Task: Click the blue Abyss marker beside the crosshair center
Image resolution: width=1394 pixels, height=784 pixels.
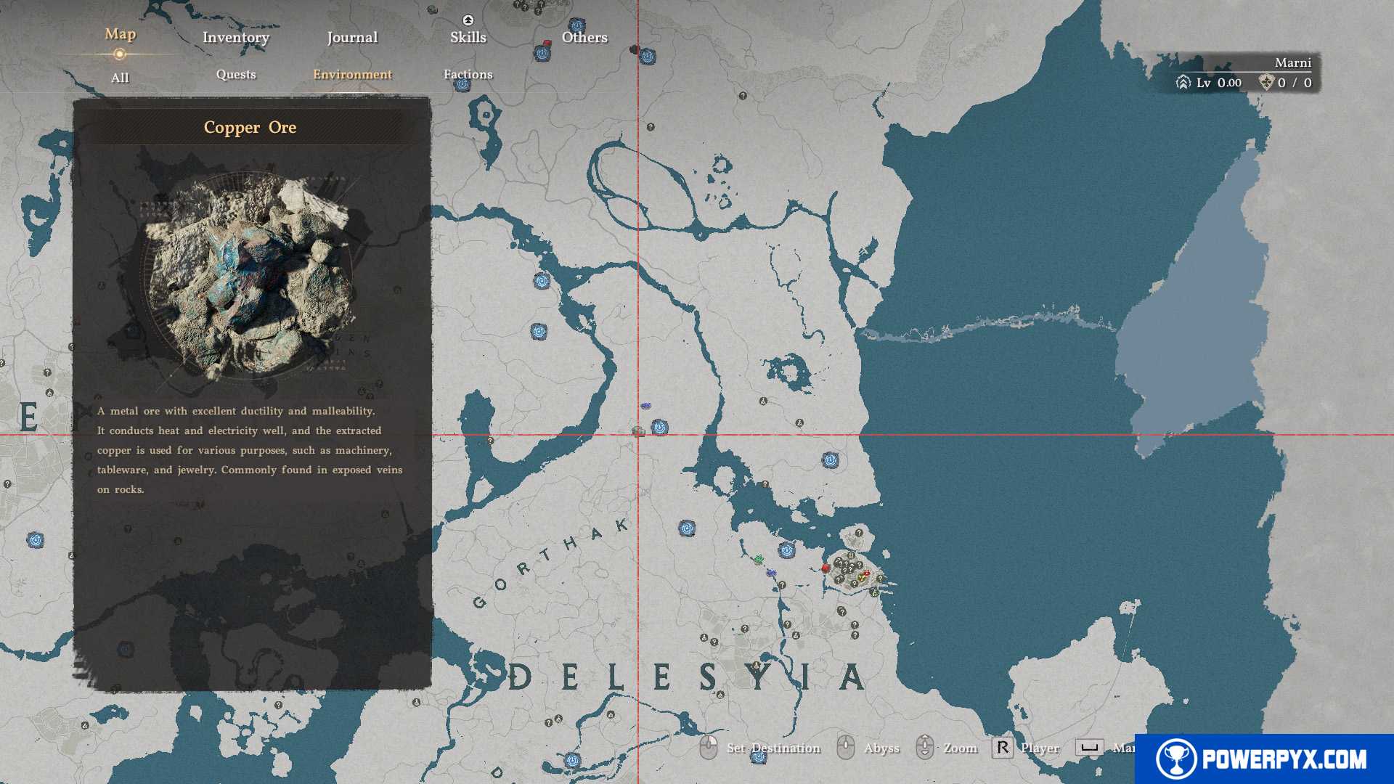Action: 659,428
